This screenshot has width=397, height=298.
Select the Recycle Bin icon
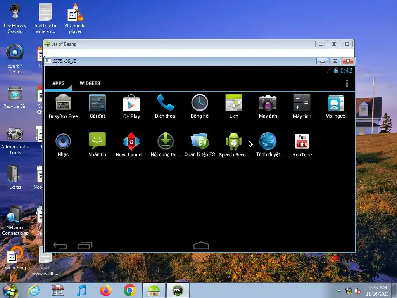coord(15,97)
